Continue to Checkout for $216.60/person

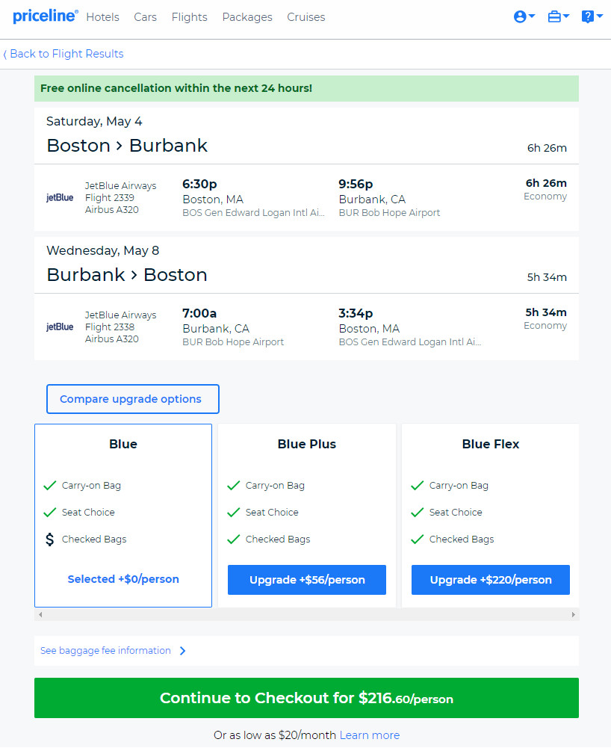[306, 698]
